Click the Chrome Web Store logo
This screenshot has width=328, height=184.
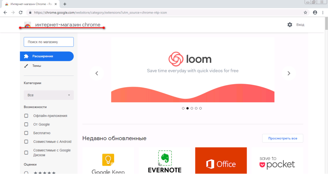pyautogui.click(x=28, y=25)
